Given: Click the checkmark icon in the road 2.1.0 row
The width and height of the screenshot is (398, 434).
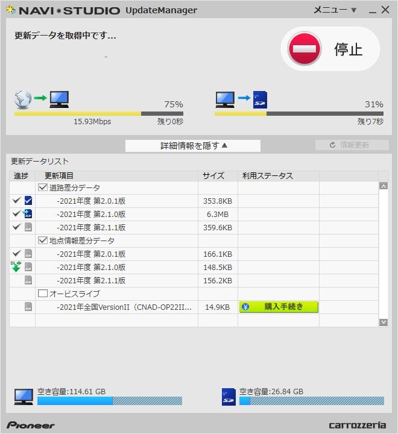Looking at the screenshot, I should 17,213.
